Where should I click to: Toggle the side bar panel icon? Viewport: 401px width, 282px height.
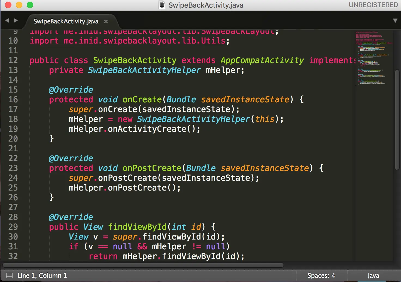tap(9, 275)
